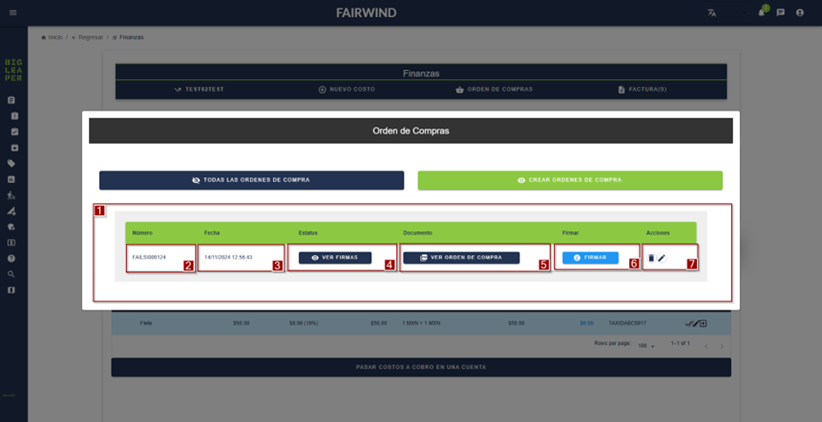Image resolution: width=822 pixels, height=422 pixels.
Task: Click the Número column header
Action: 142,233
